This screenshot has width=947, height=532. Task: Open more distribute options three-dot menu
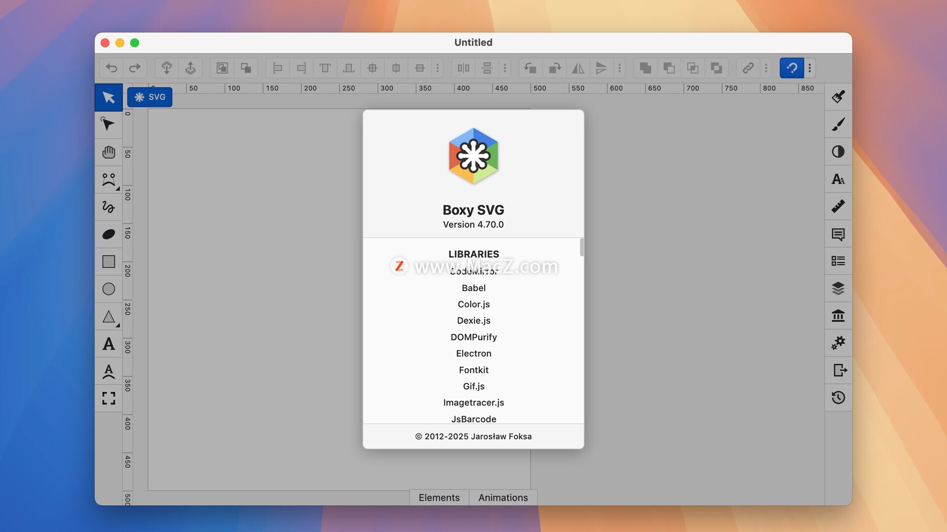[x=505, y=68]
